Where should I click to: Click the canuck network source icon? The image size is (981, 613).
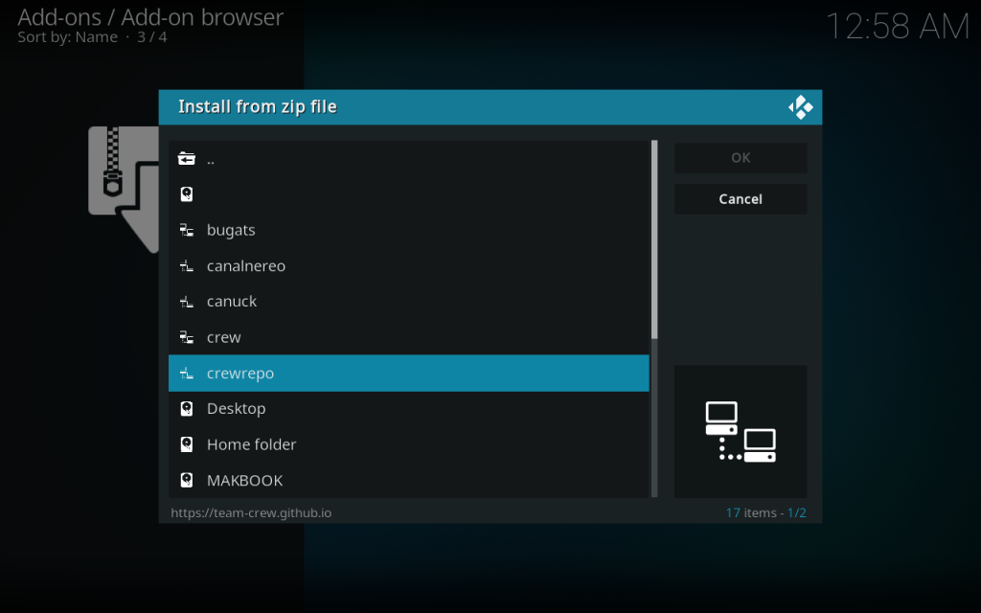(x=187, y=302)
